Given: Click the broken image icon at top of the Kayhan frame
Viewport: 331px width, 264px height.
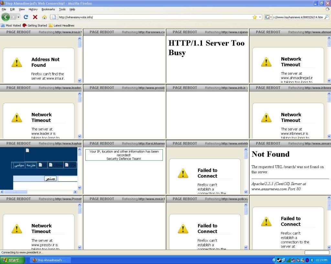Looking at the screenshot, I should [27, 150].
